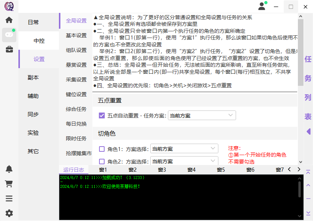
Task: Switch to 窗4 log tab
Action: click(191, 170)
